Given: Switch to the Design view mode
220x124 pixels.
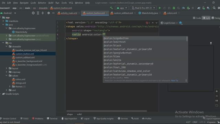Looking at the screenshot, I should coord(216,18).
